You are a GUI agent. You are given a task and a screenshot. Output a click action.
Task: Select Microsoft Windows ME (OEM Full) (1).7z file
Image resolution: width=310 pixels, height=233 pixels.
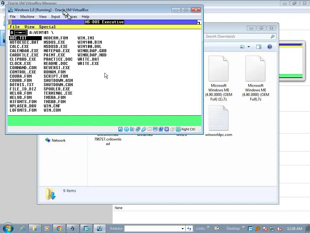pyautogui.click(x=219, y=79)
